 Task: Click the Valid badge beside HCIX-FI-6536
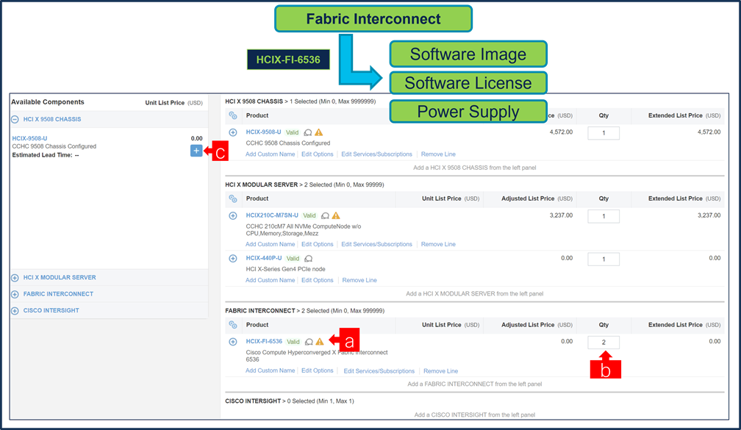coord(293,342)
